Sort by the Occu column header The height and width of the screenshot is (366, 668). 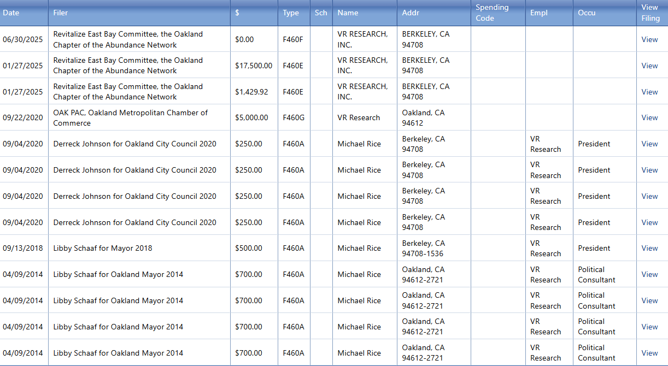587,13
